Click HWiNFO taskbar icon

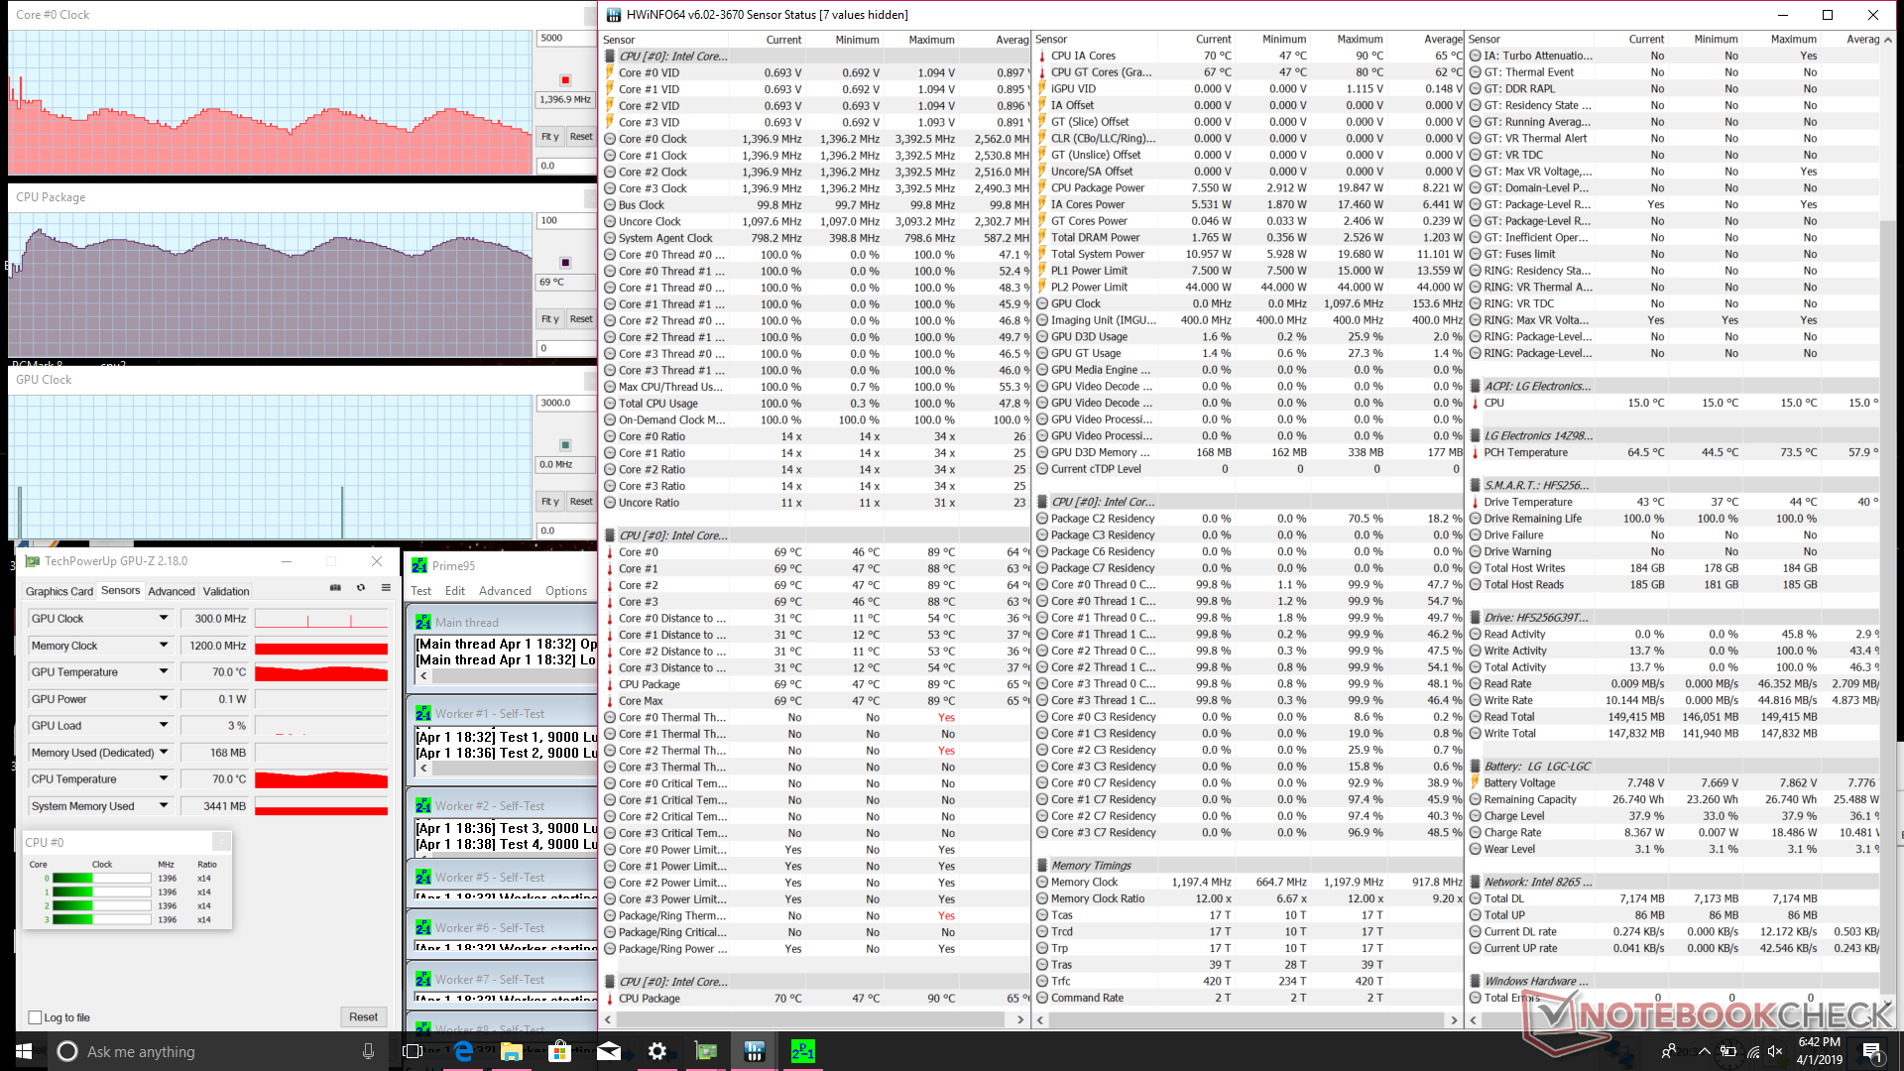pyautogui.click(x=754, y=1051)
